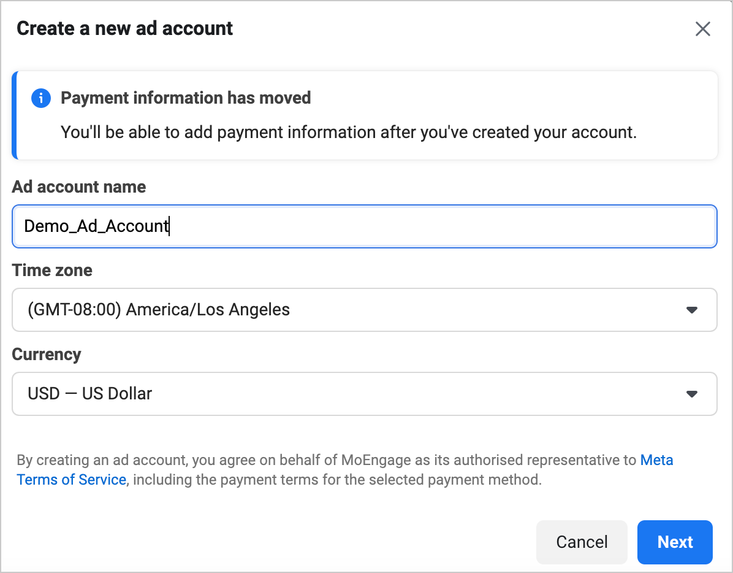Click the Currency dropdown caret arrow
The width and height of the screenshot is (733, 573).
click(x=692, y=394)
